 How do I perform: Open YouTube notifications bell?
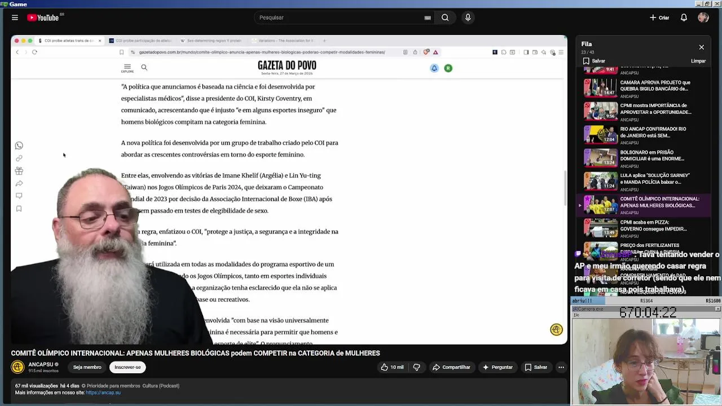[x=684, y=17]
